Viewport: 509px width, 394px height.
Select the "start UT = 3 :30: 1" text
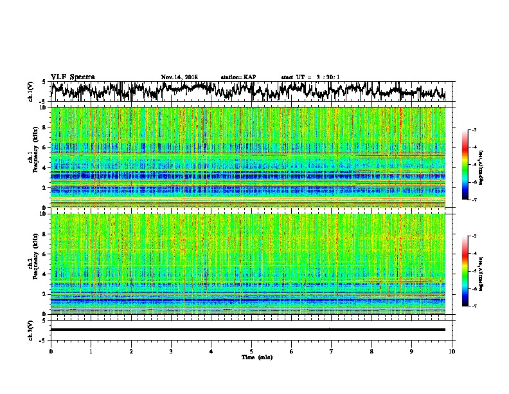pyautogui.click(x=310, y=77)
